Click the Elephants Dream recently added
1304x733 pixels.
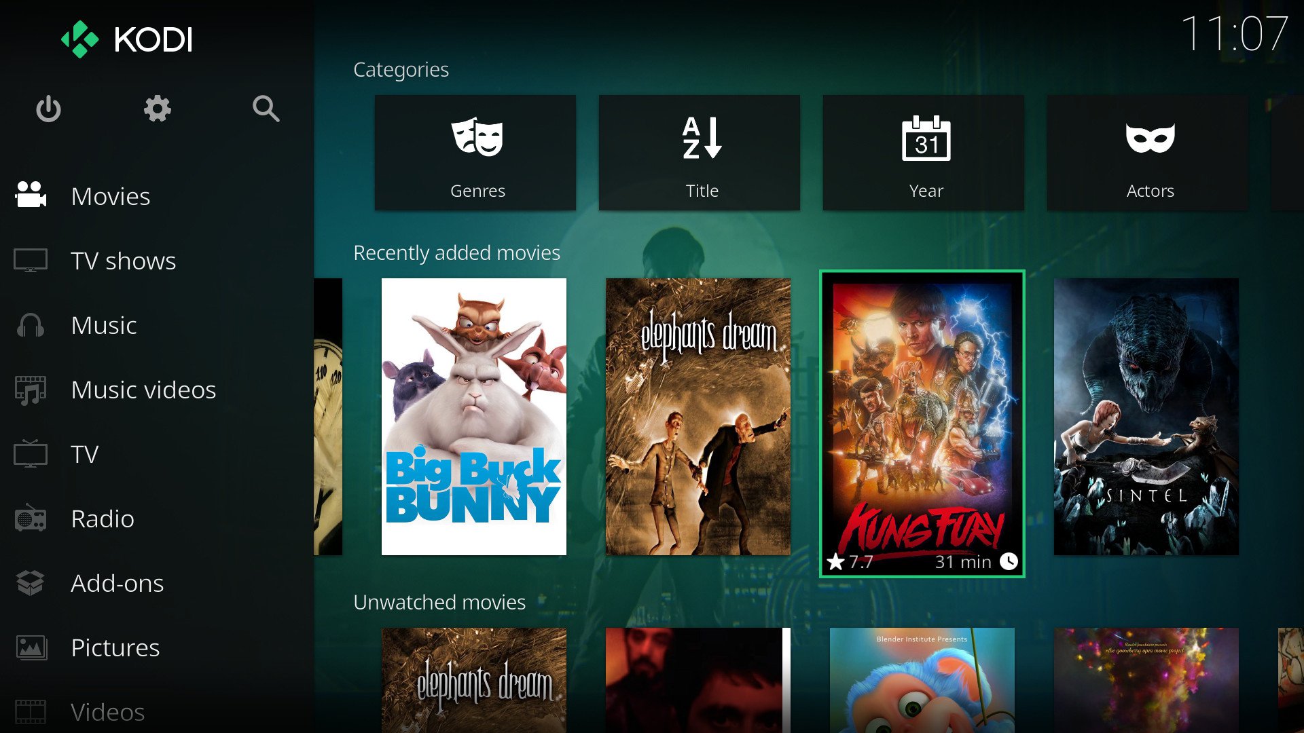[x=699, y=415]
